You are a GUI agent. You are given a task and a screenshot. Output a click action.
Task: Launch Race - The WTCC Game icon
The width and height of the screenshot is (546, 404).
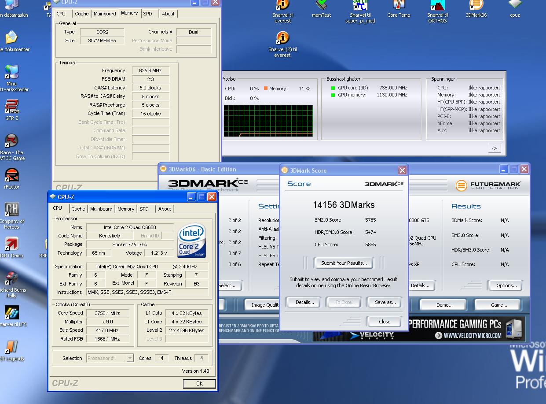click(12, 141)
